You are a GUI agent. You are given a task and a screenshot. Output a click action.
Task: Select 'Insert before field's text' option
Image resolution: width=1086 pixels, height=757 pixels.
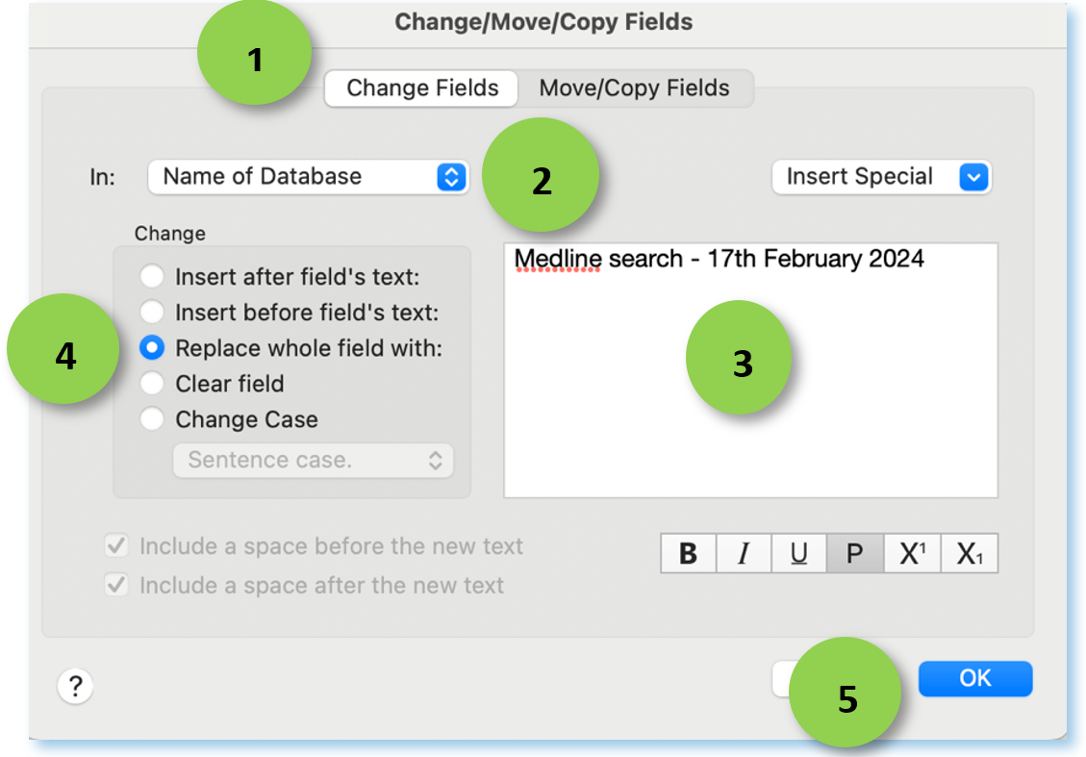coord(152,313)
